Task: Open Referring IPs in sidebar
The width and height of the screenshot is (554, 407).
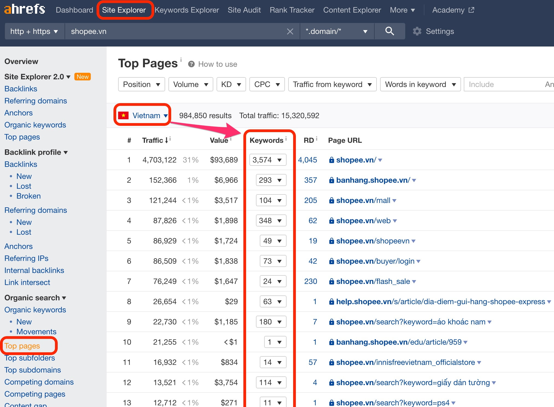Action: click(26, 258)
